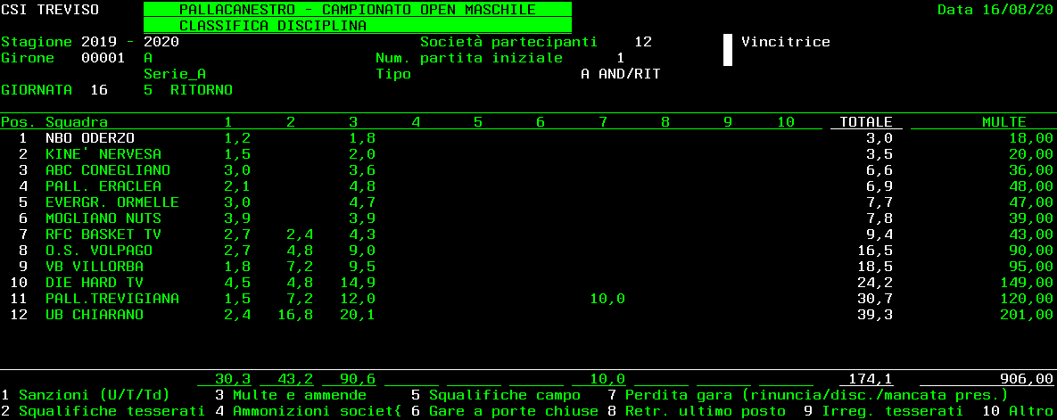
Task: Click the green PALLACANESTRO championship title bar
Action: click(357, 10)
